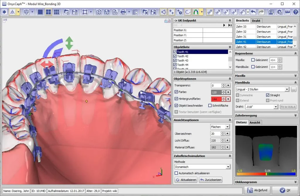Enable the Schnittfläche checkbox
Screen dimensions: 300x196
click(x=210, y=105)
